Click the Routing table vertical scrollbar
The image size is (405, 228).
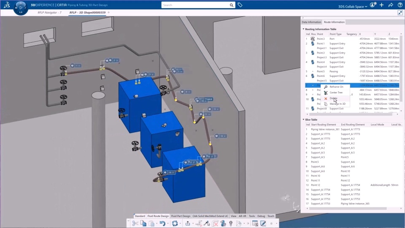click(x=401, y=68)
